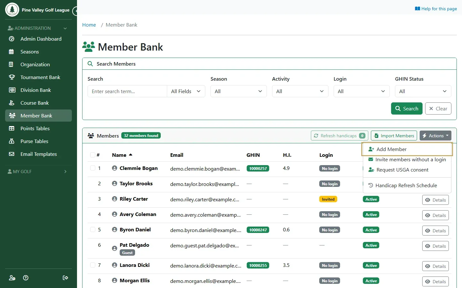The width and height of the screenshot is (462, 288).
Task: Open the Season filter dropdown
Action: [x=239, y=91]
